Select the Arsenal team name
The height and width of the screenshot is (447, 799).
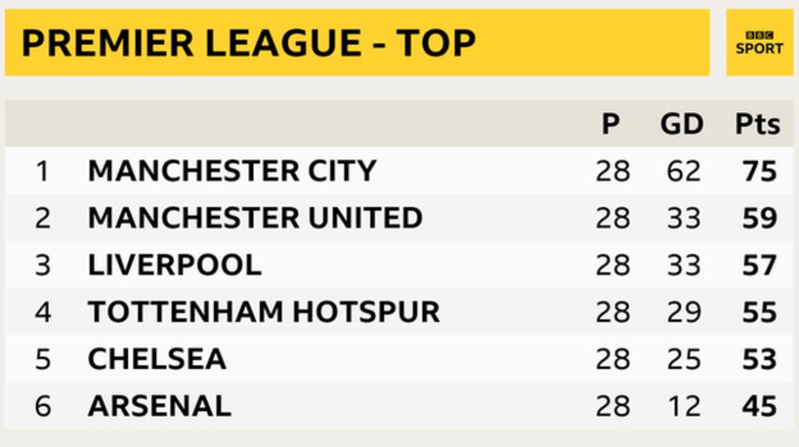point(160,406)
